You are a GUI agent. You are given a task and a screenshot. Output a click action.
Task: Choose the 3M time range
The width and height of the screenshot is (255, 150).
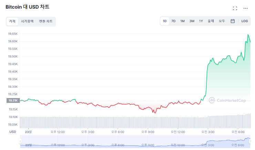(192, 21)
